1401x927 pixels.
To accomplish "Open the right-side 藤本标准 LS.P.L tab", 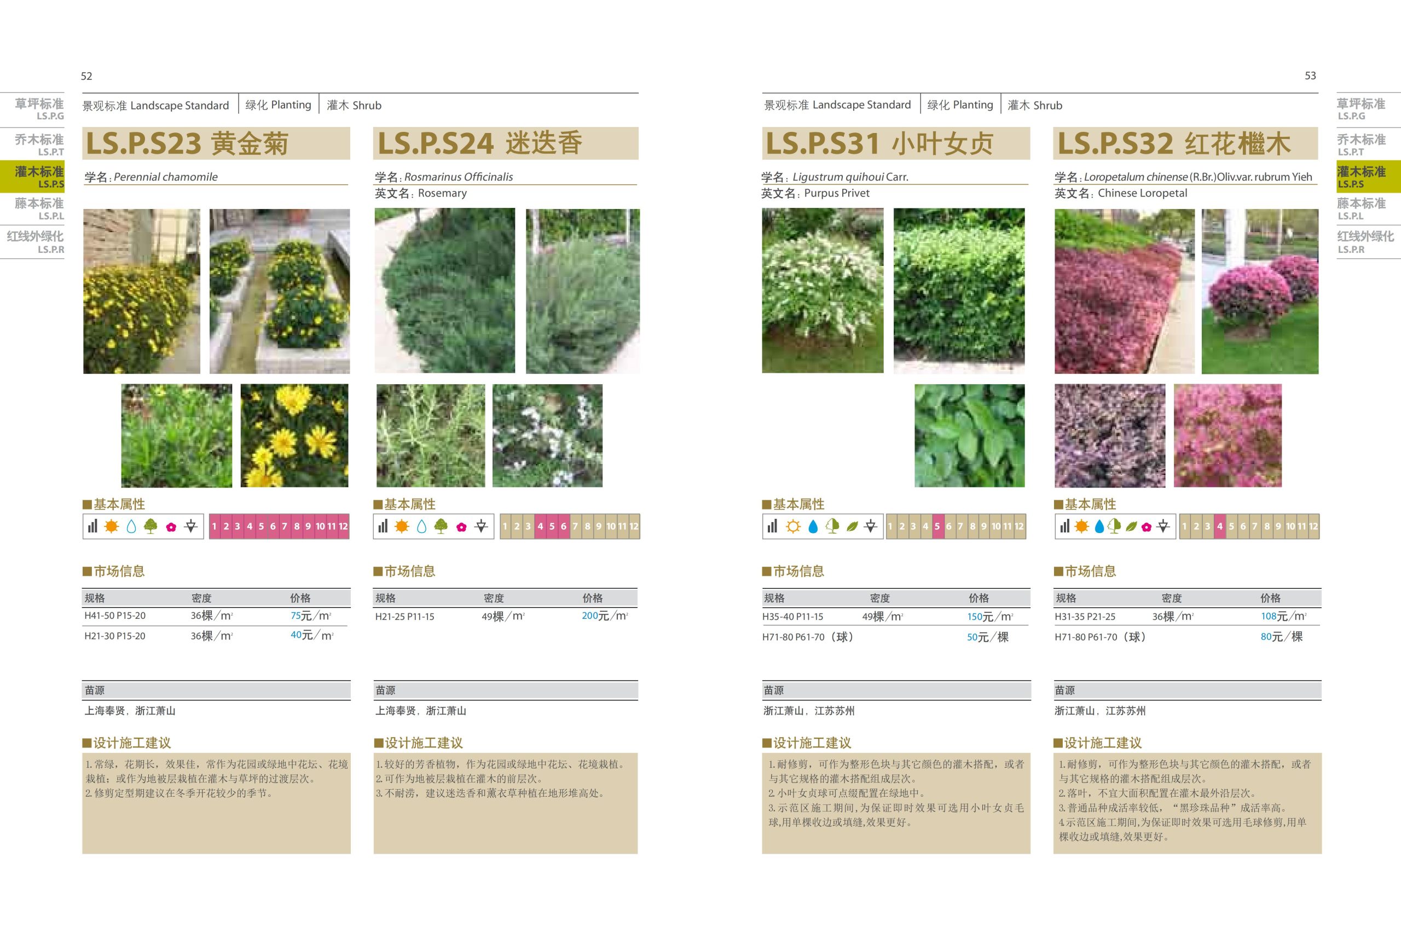I will 1361,208.
